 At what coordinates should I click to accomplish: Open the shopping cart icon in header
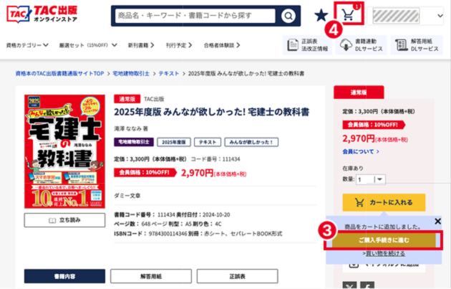[349, 14]
